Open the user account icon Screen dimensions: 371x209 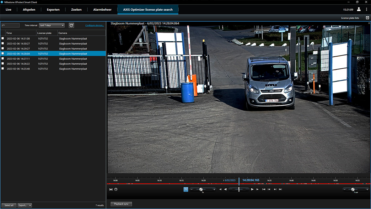click(x=359, y=9)
